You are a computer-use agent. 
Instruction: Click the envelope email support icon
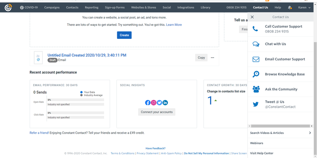pos(256,59)
